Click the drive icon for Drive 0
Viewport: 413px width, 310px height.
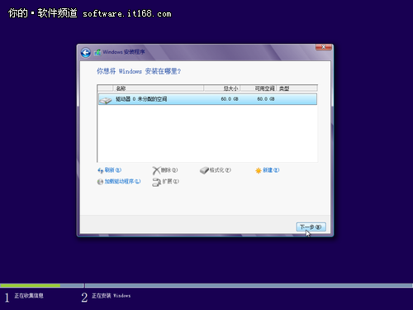point(106,100)
